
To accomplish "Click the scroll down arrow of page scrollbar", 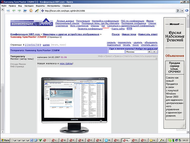I will [188, 132].
